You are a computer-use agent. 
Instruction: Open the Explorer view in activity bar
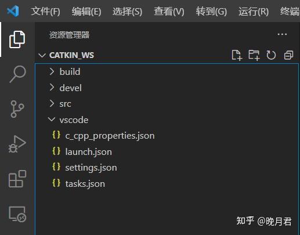click(17, 39)
